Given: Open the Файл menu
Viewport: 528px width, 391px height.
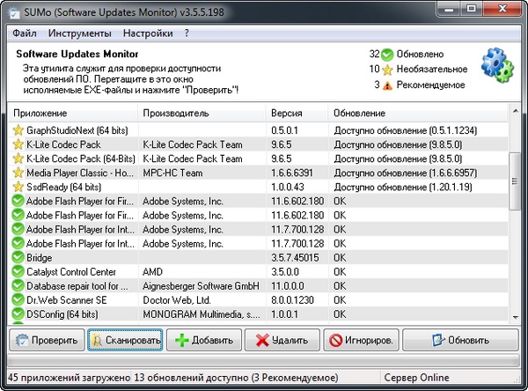Looking at the screenshot, I should 25,33.
